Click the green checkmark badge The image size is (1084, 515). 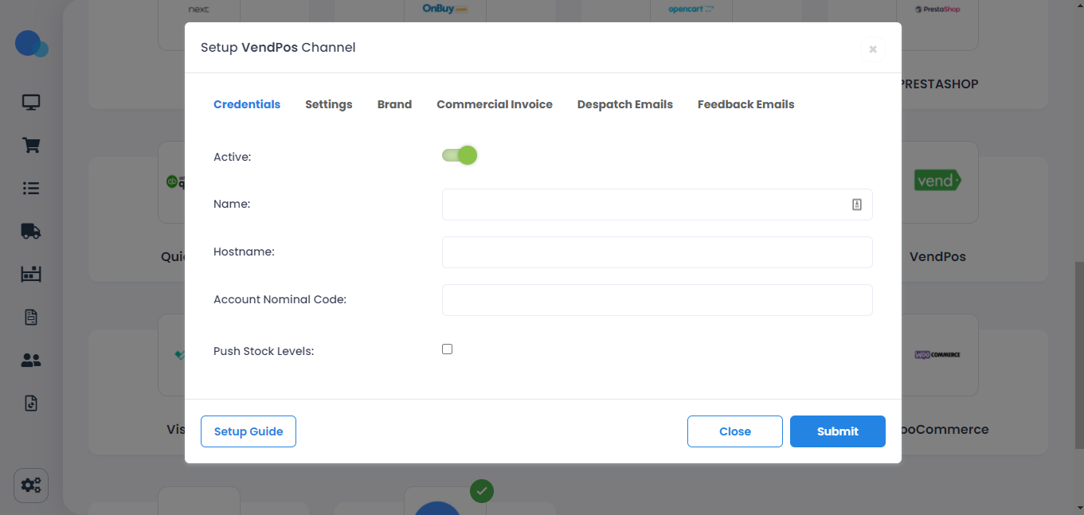[x=481, y=491]
